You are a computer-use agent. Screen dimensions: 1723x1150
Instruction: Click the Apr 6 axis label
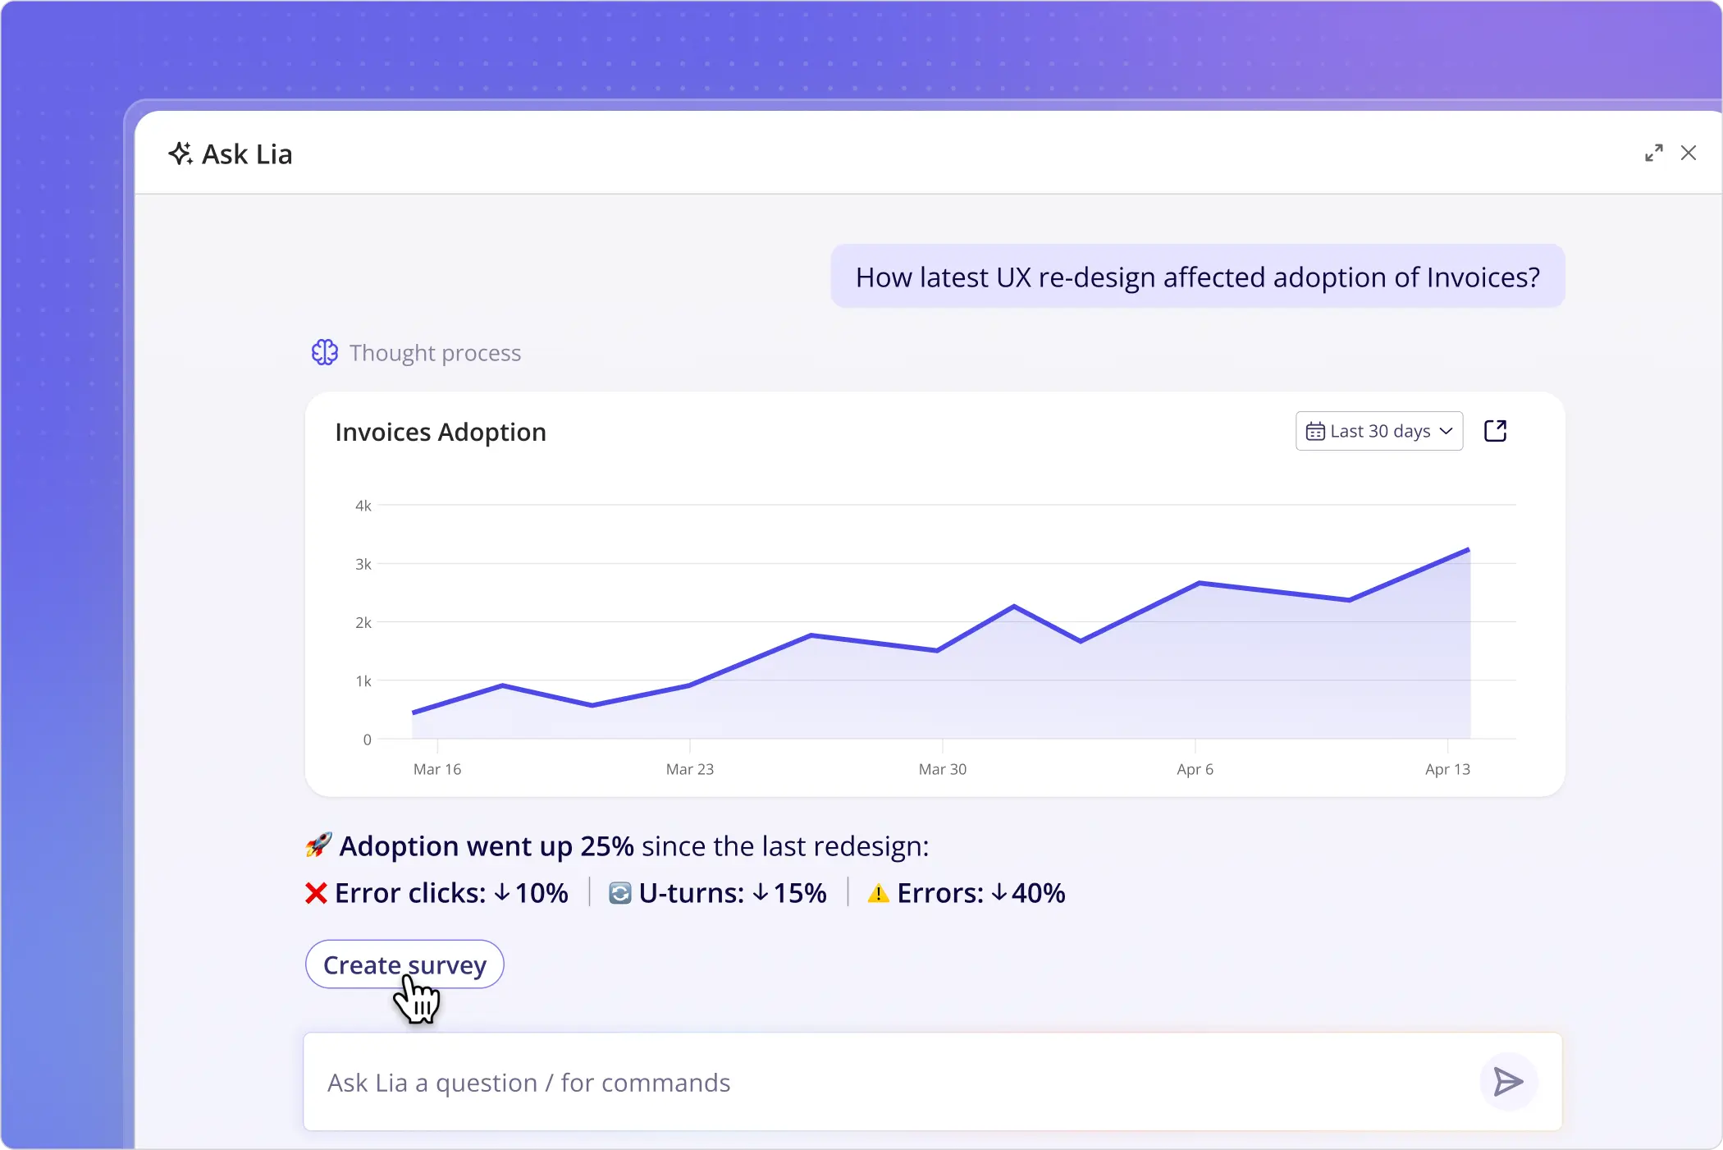1195,769
